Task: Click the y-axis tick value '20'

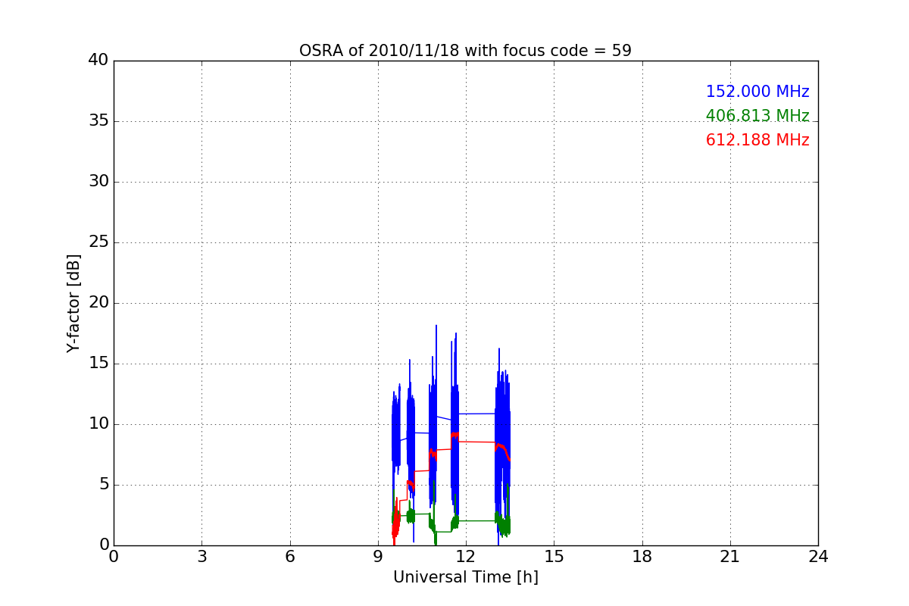Action: point(98,303)
